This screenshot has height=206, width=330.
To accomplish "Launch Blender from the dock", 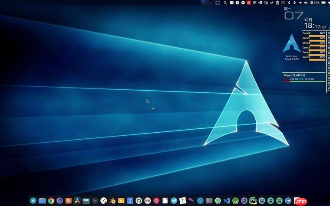I will click(x=112, y=201).
